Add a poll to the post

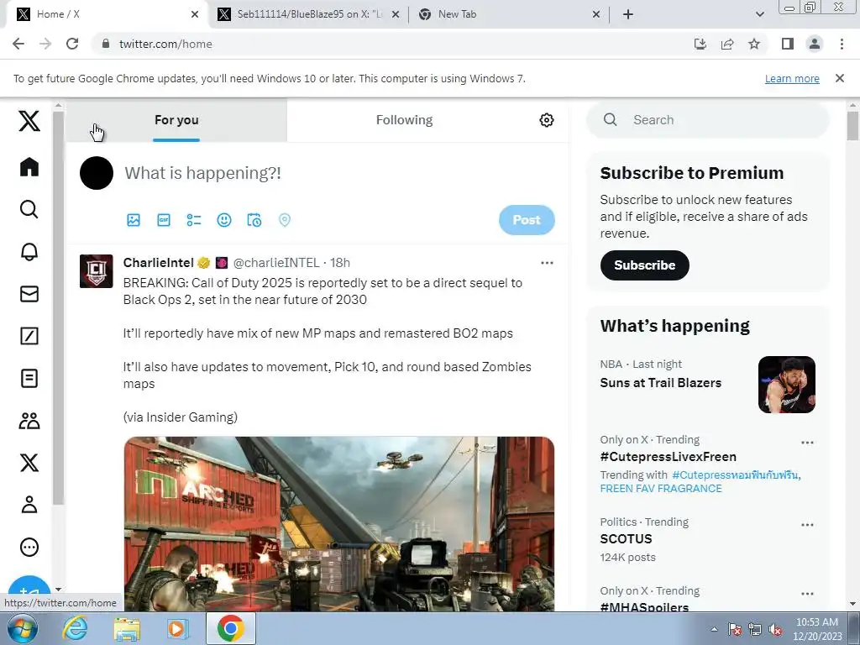click(194, 220)
